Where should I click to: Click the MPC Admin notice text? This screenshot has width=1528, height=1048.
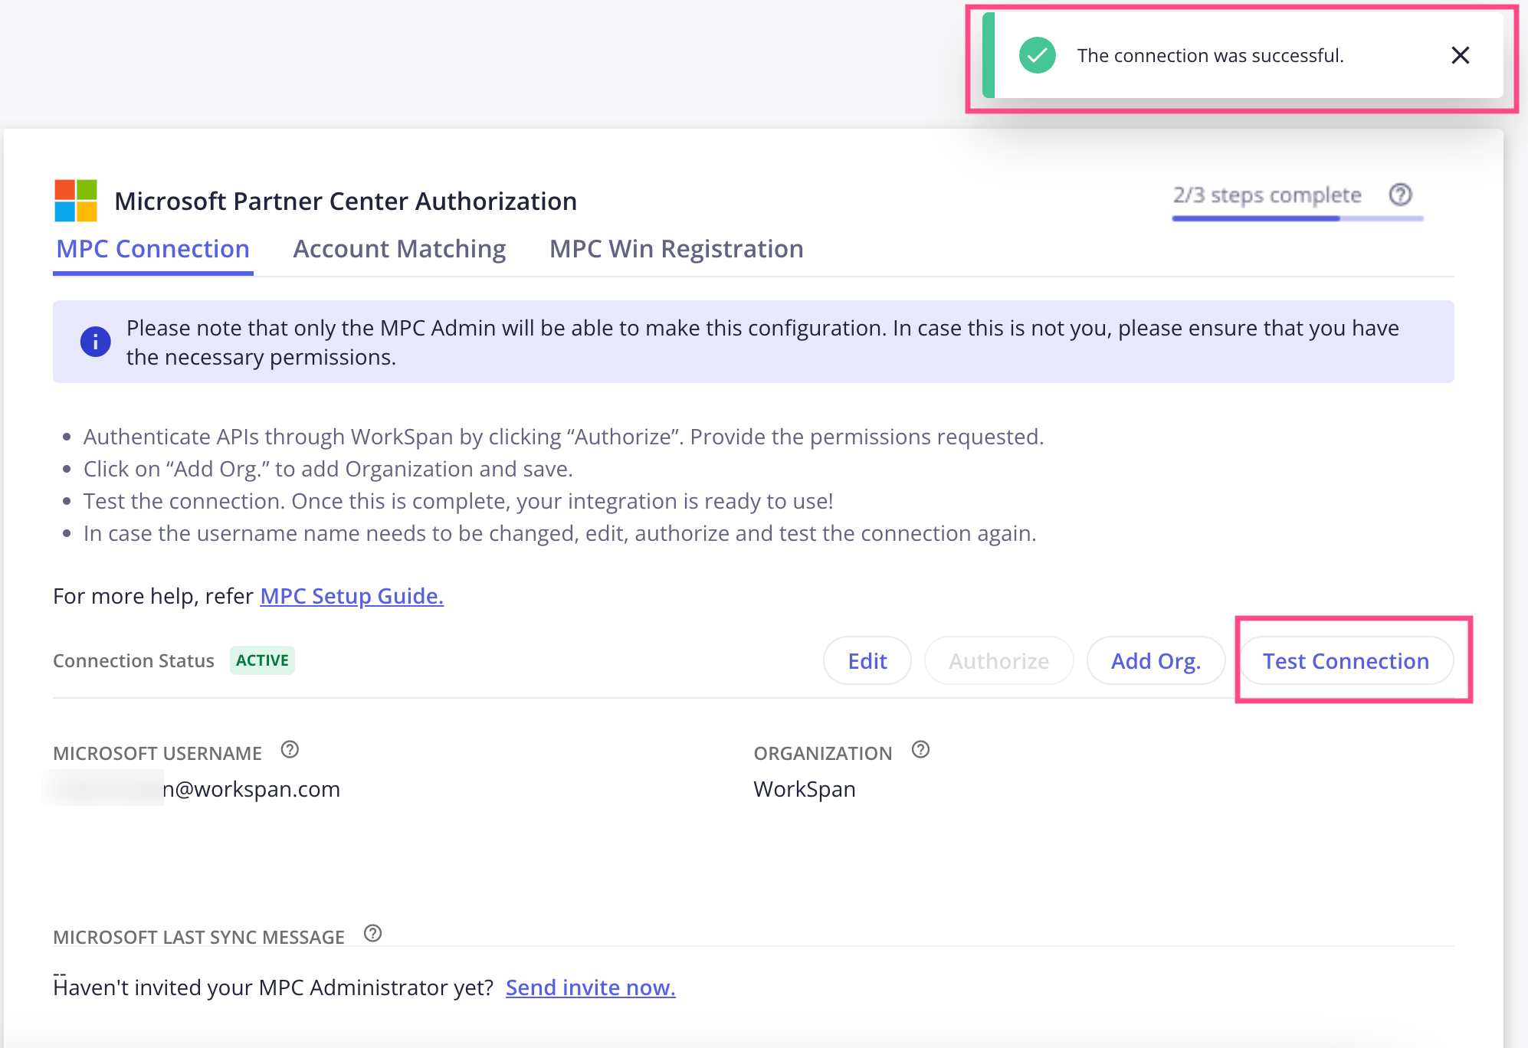click(x=762, y=342)
